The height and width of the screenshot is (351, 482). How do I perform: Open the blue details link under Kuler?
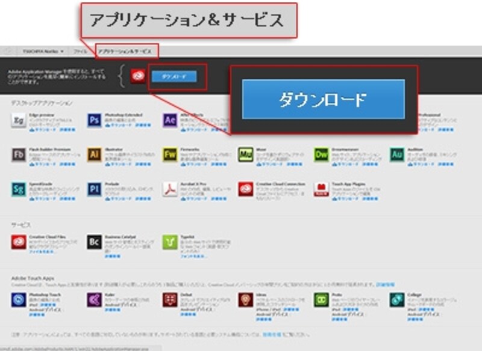(x=113, y=310)
